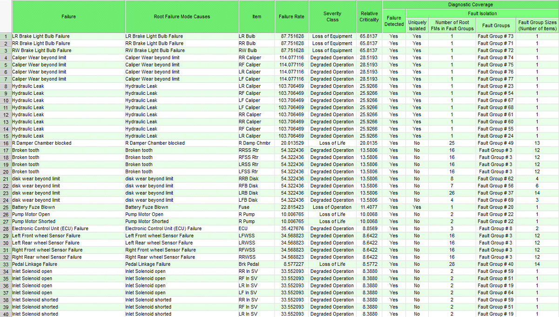Select the Failure Detected column header
559x317 pixels.
click(x=394, y=21)
